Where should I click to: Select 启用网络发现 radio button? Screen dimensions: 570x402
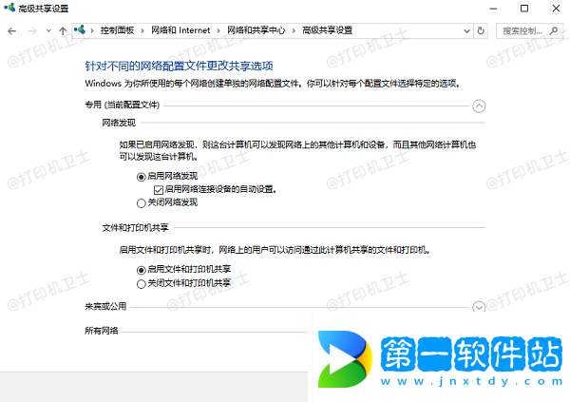pos(141,177)
